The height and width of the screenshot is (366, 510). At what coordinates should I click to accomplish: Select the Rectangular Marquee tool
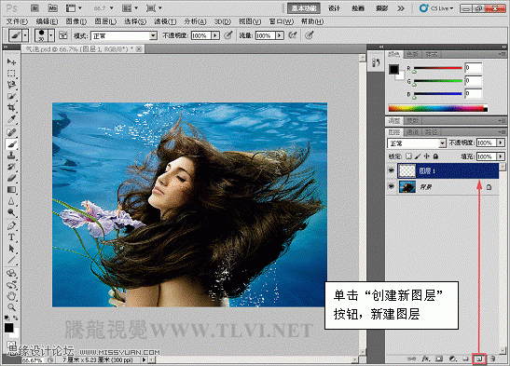click(x=11, y=74)
